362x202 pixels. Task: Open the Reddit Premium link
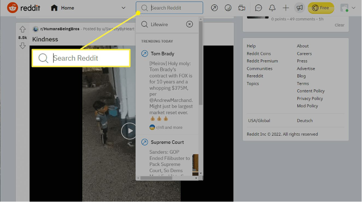click(x=262, y=61)
